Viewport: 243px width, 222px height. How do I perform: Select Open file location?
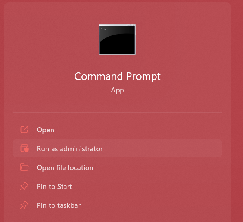tap(117, 168)
